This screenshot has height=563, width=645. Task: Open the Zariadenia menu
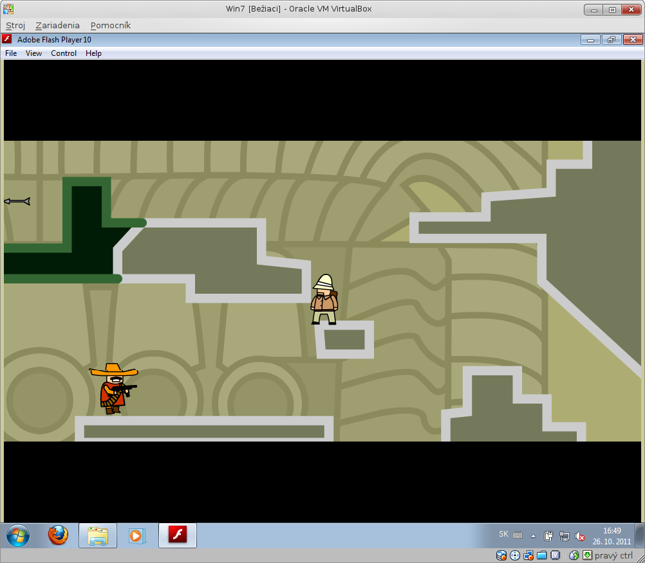[57, 26]
